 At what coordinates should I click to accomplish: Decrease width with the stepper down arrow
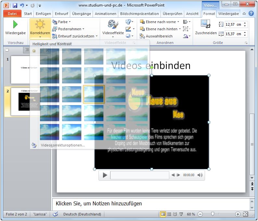(x=245, y=35)
